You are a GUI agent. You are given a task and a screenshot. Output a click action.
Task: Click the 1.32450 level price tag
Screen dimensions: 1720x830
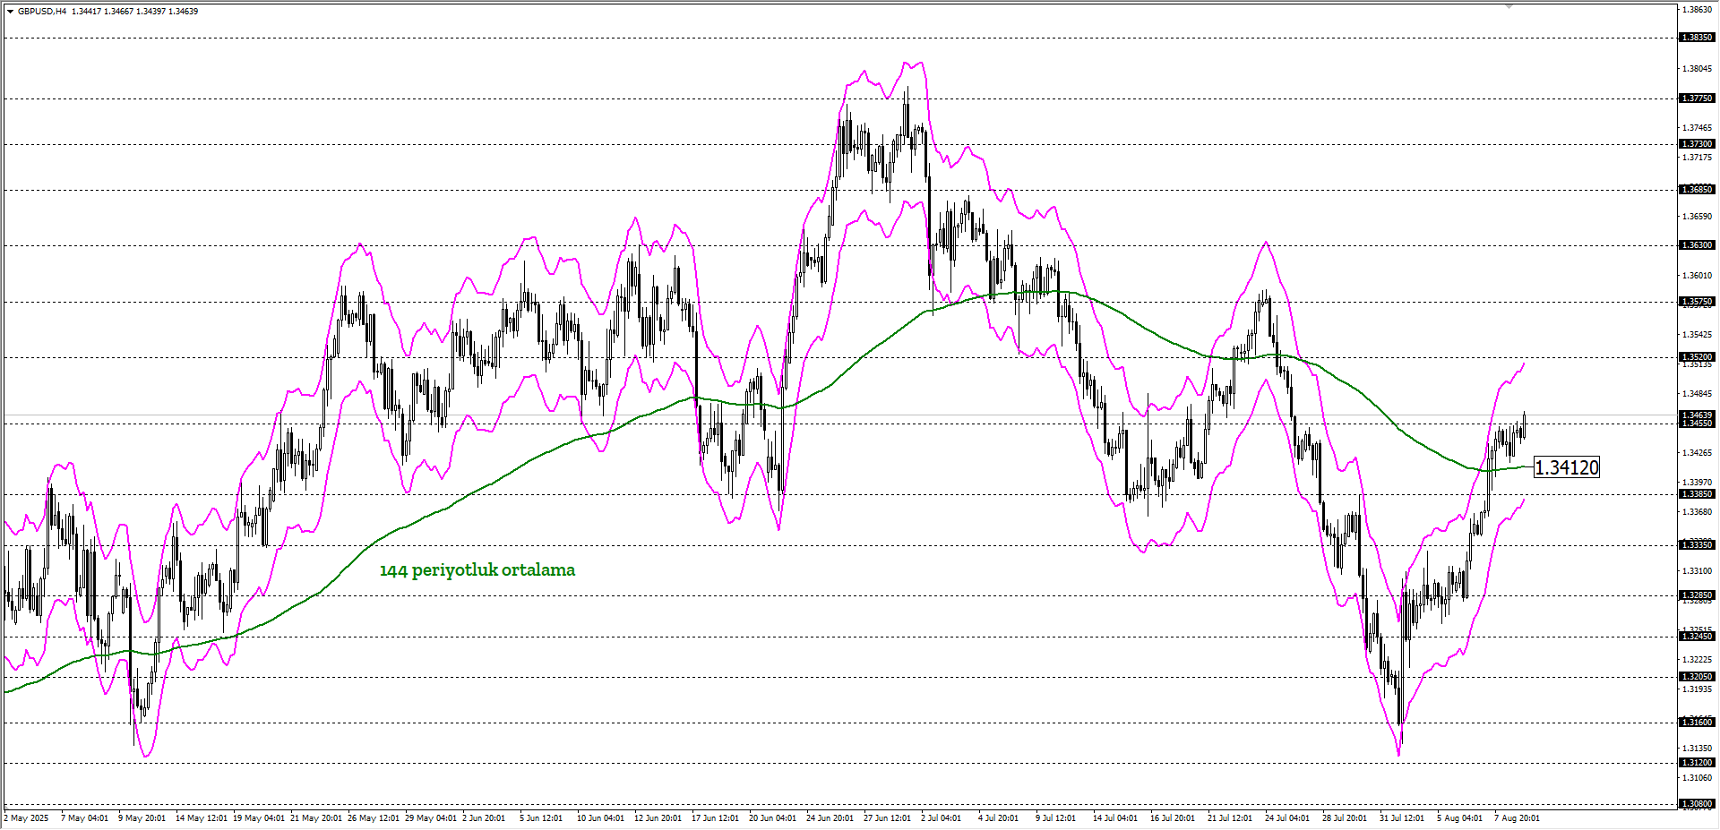[1697, 637]
